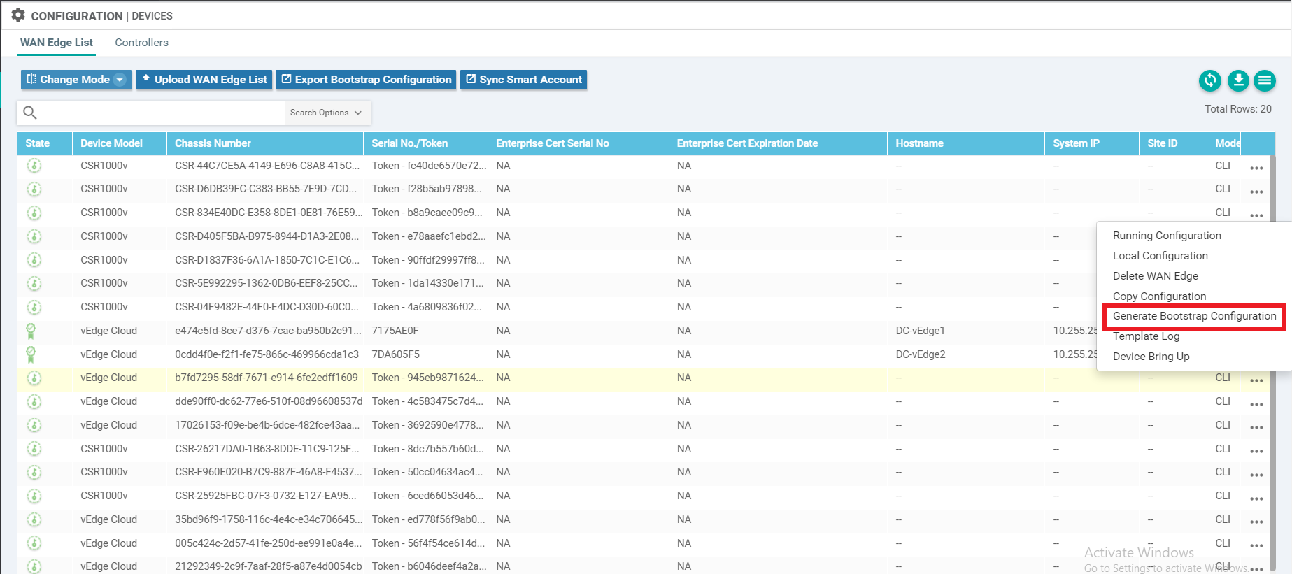
Task: Click the state icon of the highlighted vEdge Cloud row
Action: tap(34, 378)
